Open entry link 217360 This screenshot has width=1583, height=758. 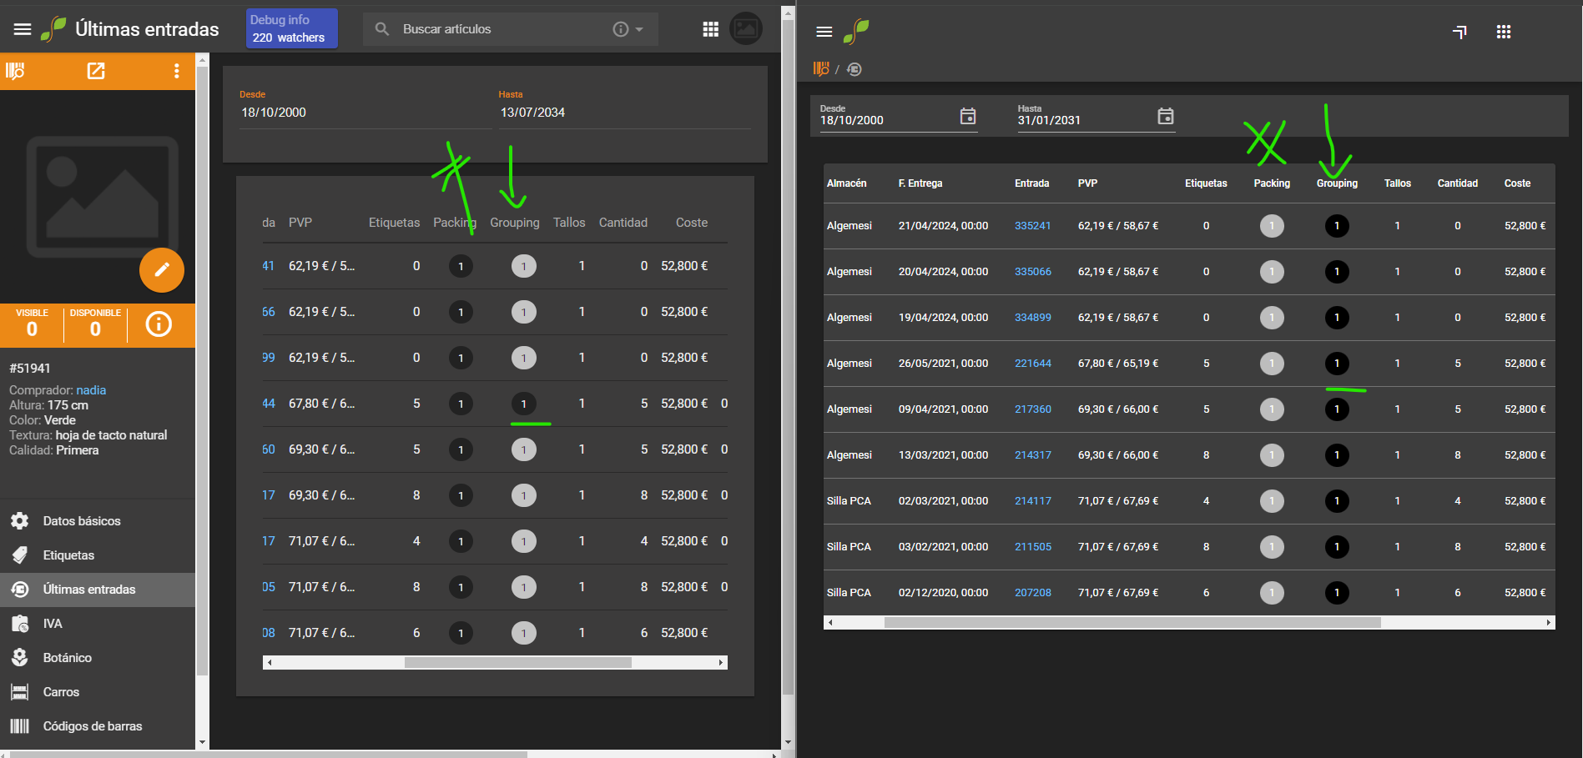point(1033,409)
